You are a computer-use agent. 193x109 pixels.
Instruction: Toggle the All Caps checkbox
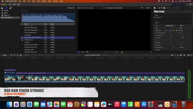(181, 45)
